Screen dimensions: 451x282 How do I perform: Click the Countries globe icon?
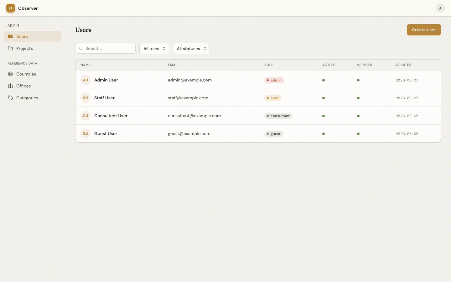point(10,74)
